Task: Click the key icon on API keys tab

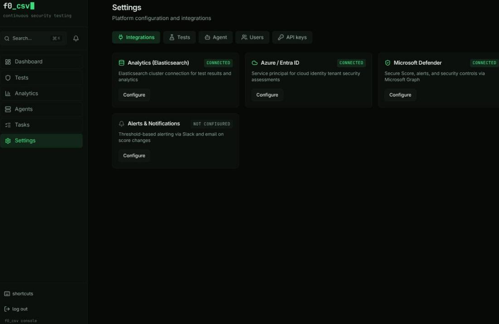Action: (281, 37)
